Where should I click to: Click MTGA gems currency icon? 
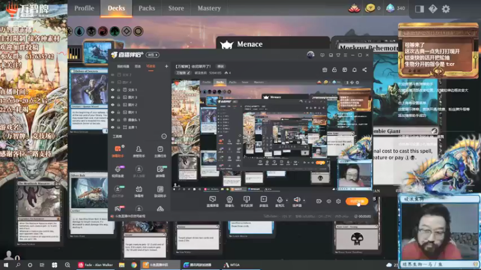pos(390,8)
